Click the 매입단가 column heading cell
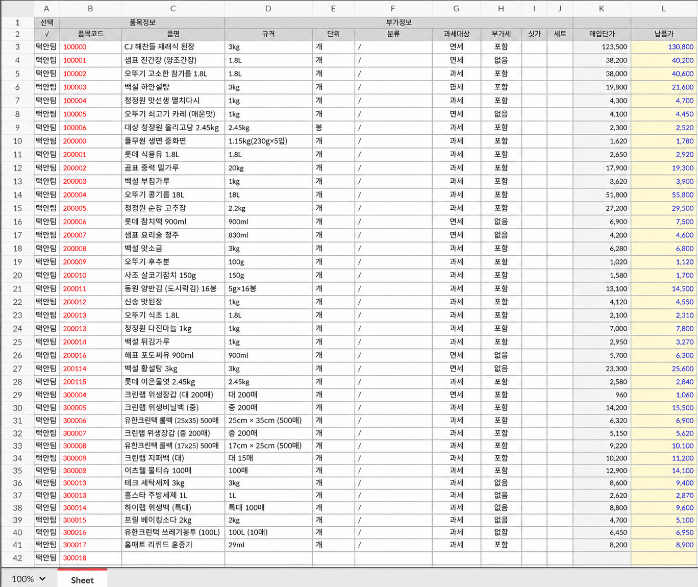 pos(602,34)
